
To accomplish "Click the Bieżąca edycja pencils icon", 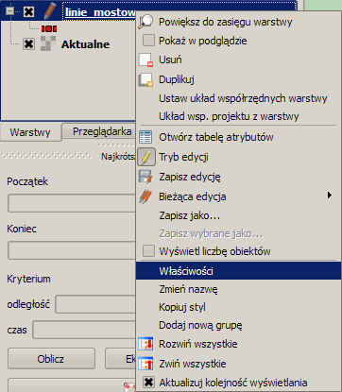I will coord(145,196).
